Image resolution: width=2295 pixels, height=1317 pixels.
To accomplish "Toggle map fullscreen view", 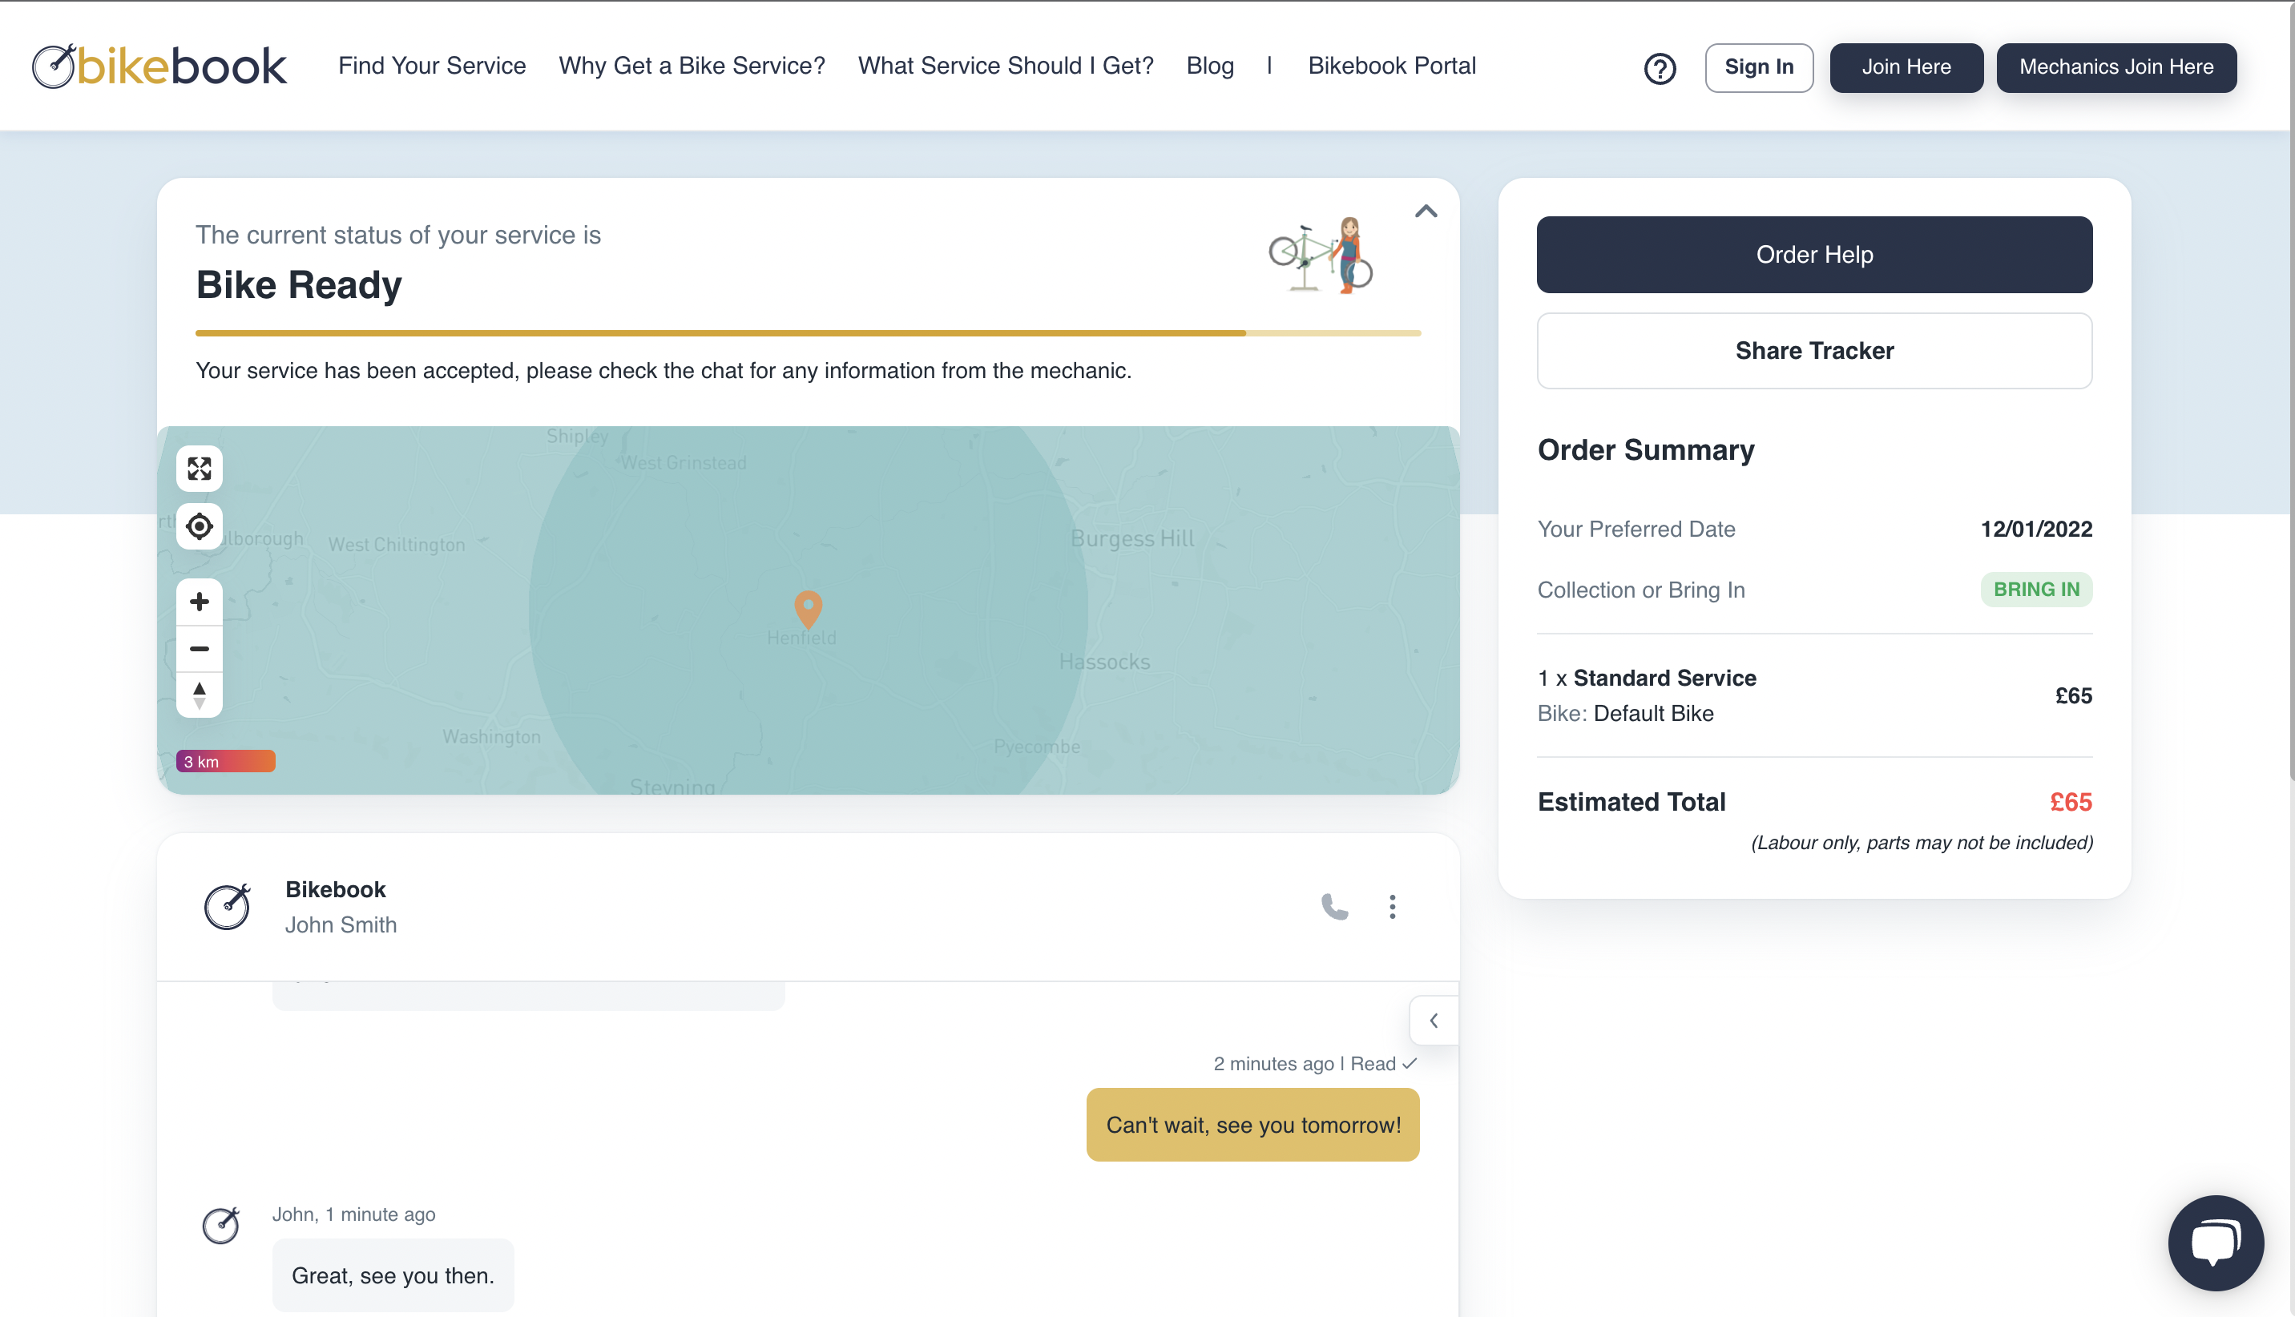I will pos(199,469).
